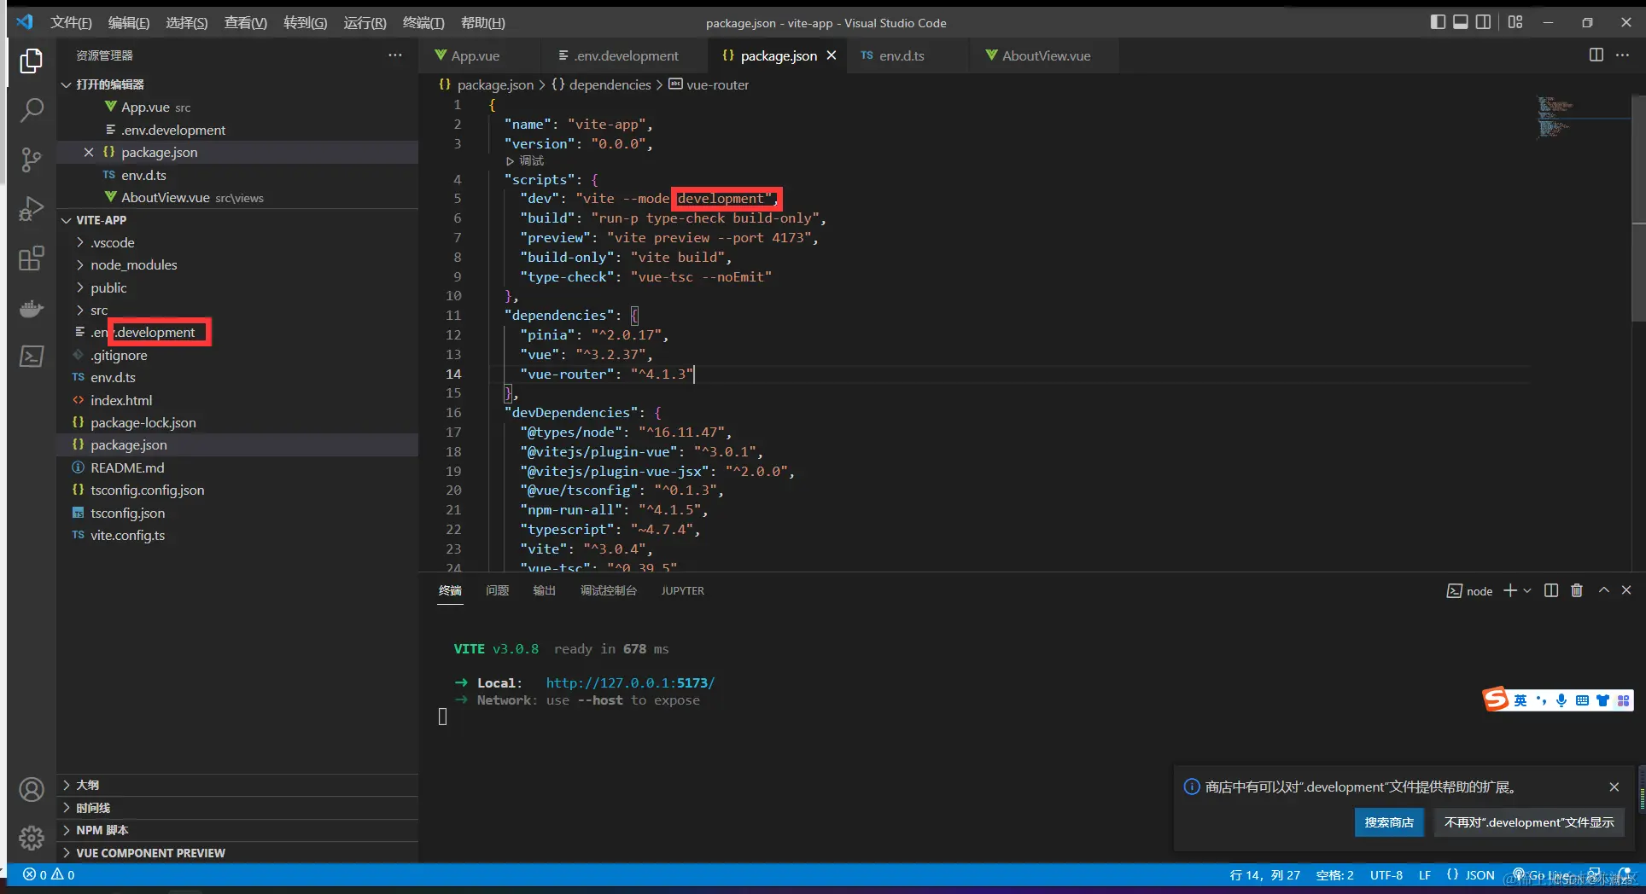Viewport: 1646px width, 894px height.
Task: Open vite.config.ts in the file tree
Action: pyautogui.click(x=128, y=536)
